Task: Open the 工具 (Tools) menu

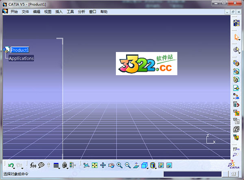Action: [70, 12]
